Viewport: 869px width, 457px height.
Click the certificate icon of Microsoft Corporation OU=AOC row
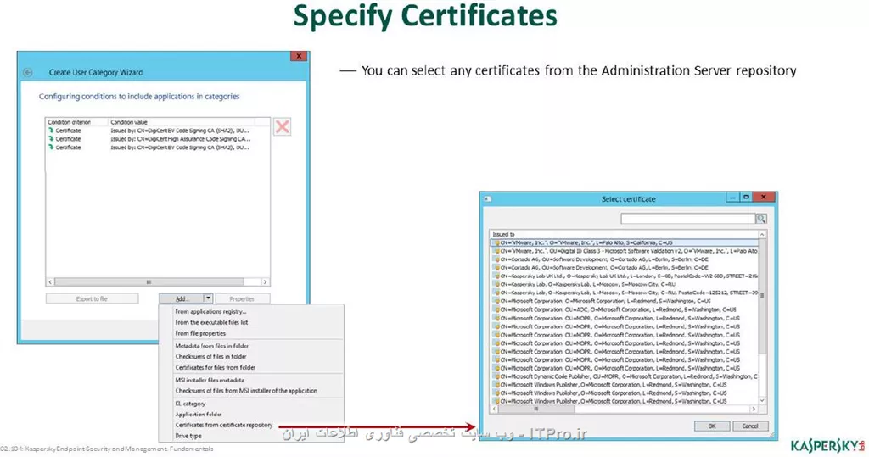[496, 309]
